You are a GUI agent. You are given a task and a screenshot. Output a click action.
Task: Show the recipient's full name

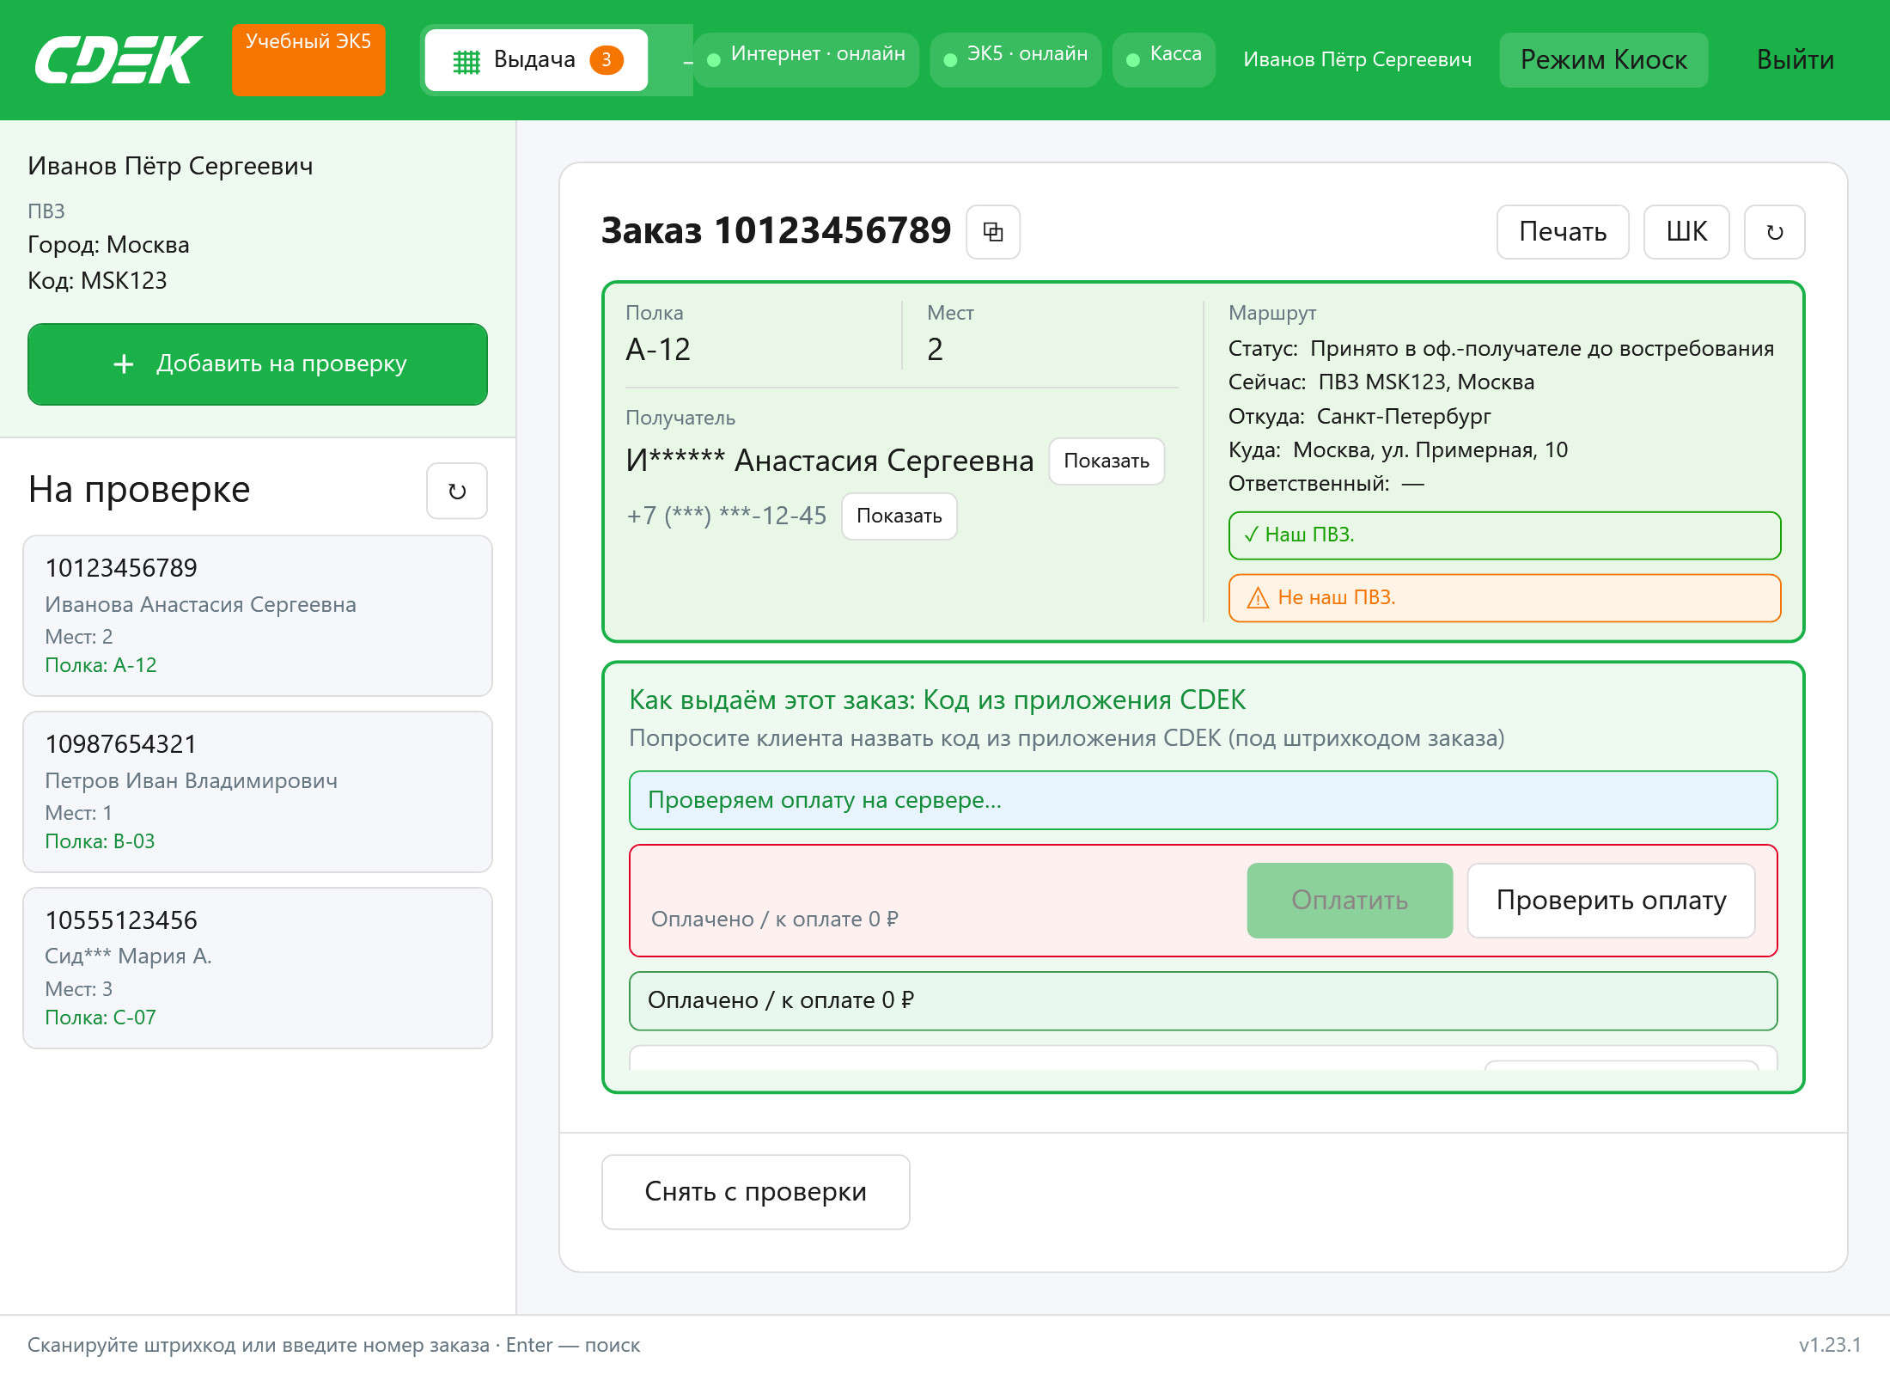click(1107, 461)
